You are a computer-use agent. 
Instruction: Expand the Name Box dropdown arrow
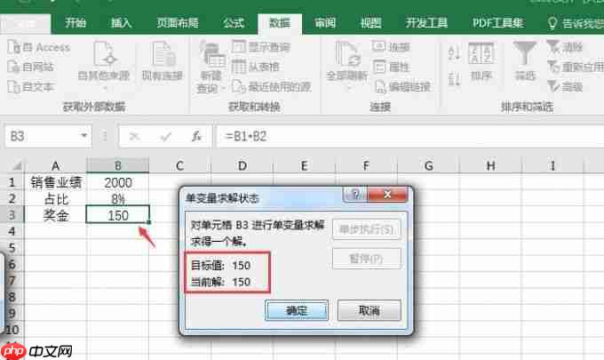[84, 136]
